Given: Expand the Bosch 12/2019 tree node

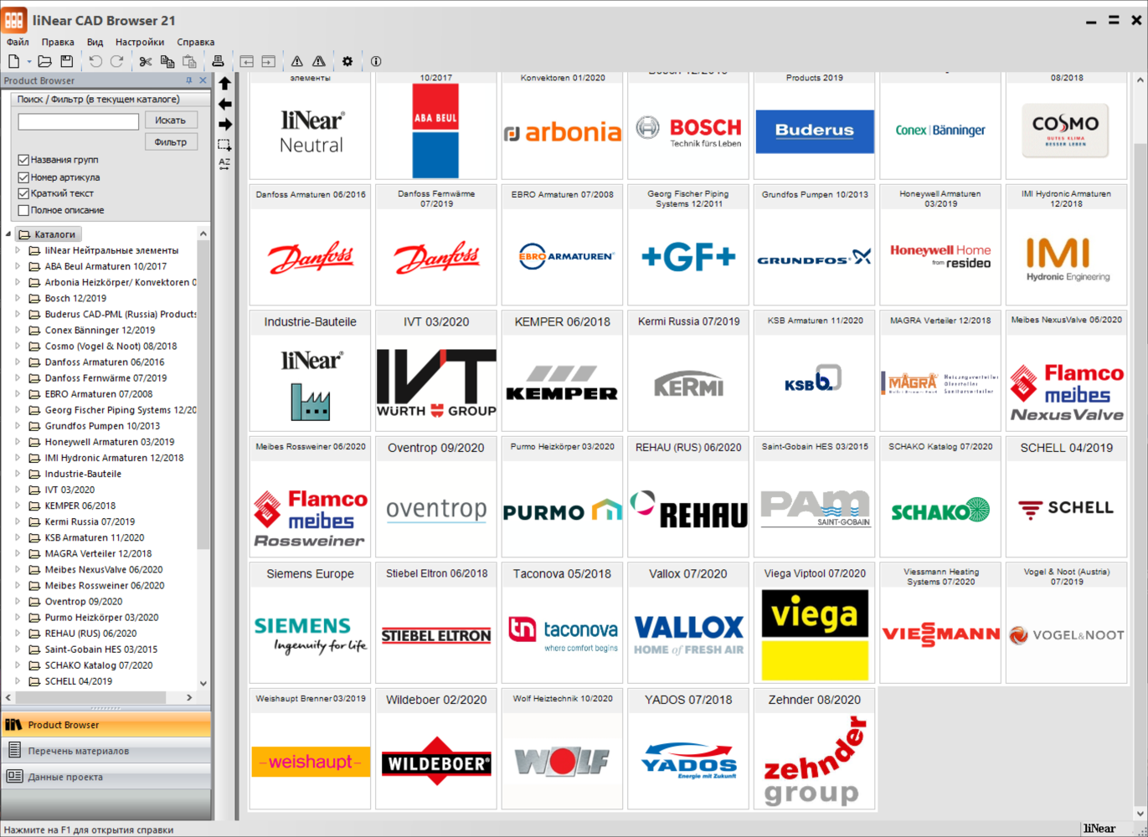Looking at the screenshot, I should point(18,298).
